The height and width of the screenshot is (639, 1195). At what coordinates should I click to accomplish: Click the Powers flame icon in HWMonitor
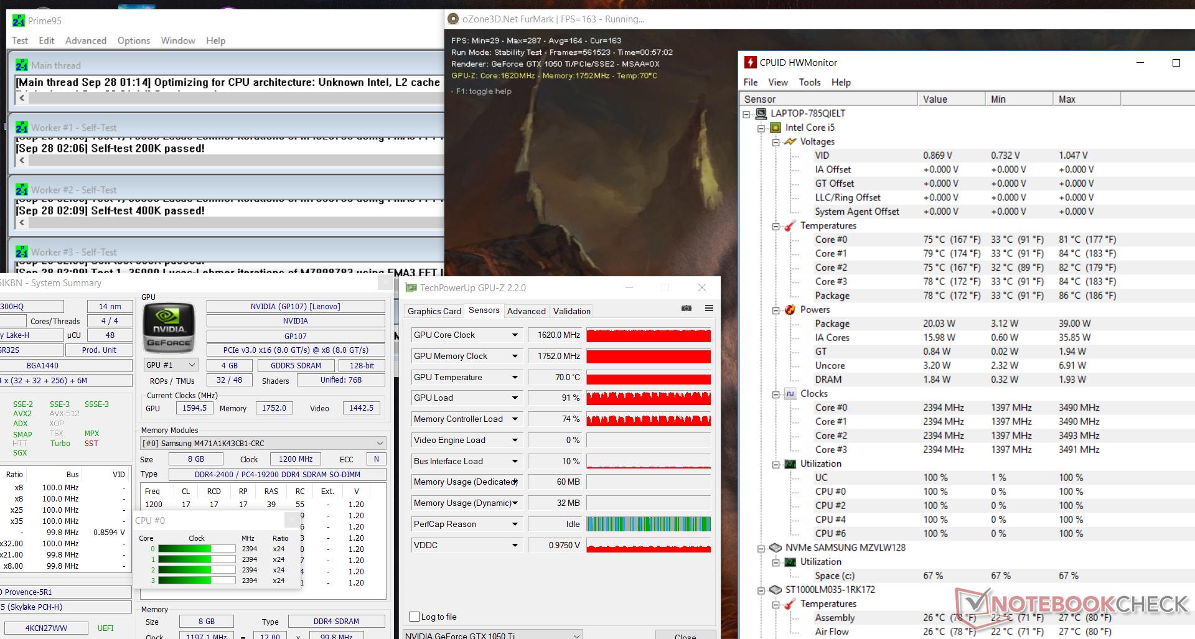click(790, 310)
